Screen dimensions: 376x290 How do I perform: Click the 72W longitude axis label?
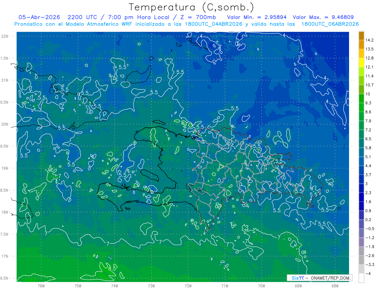[188, 286]
